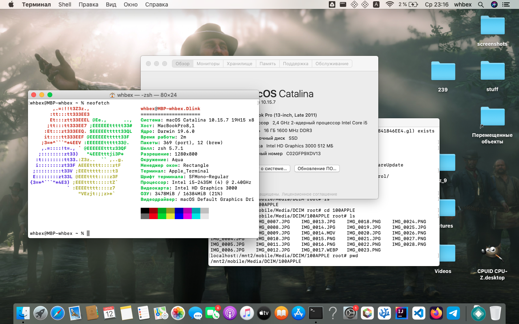519x324 pixels.
Task: Click Terminal icon in the Dock
Action: 316,313
